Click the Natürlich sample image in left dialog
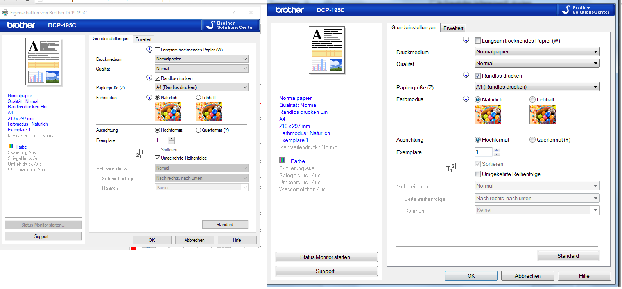This screenshot has height=289, width=622. click(x=168, y=112)
